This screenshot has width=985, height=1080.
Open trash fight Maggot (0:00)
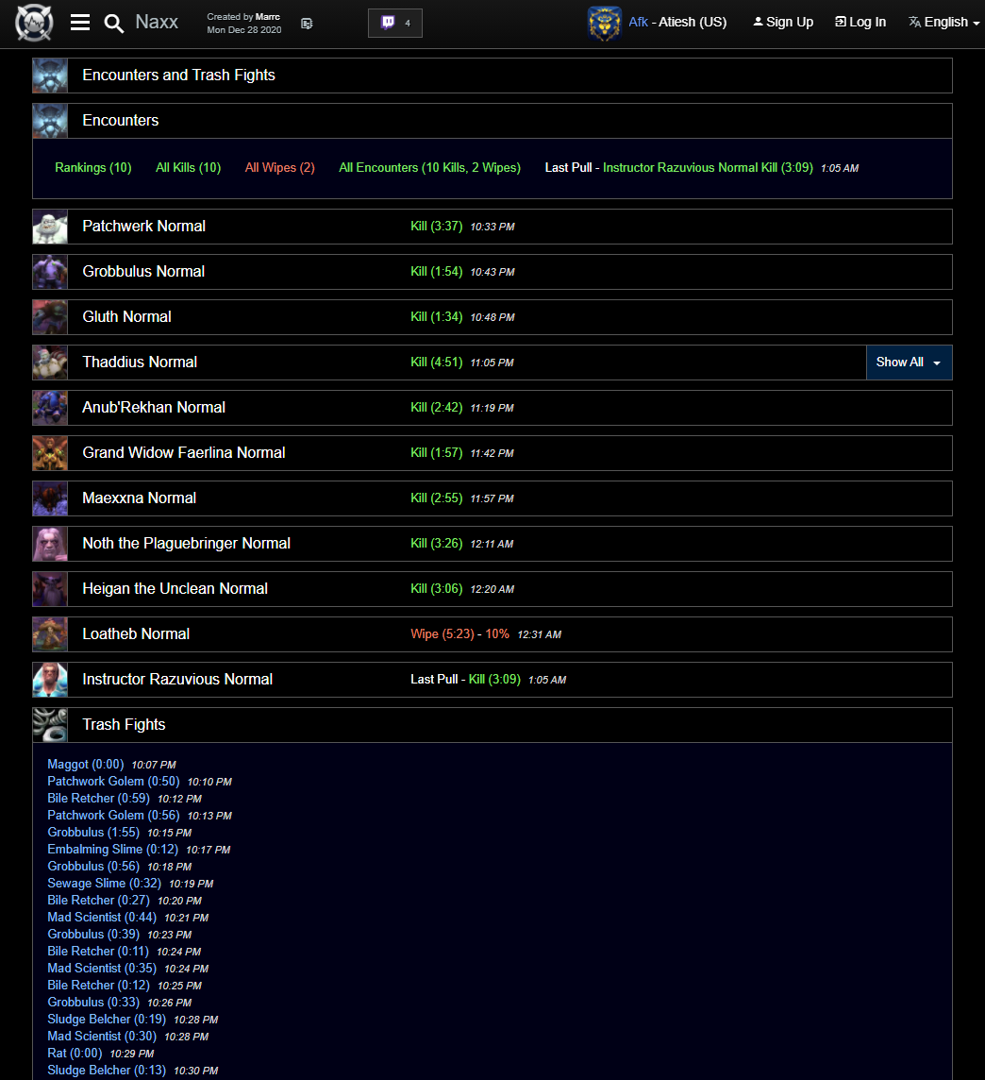[x=85, y=765]
